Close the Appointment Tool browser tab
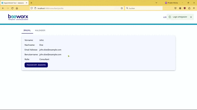 tap(27, 3)
